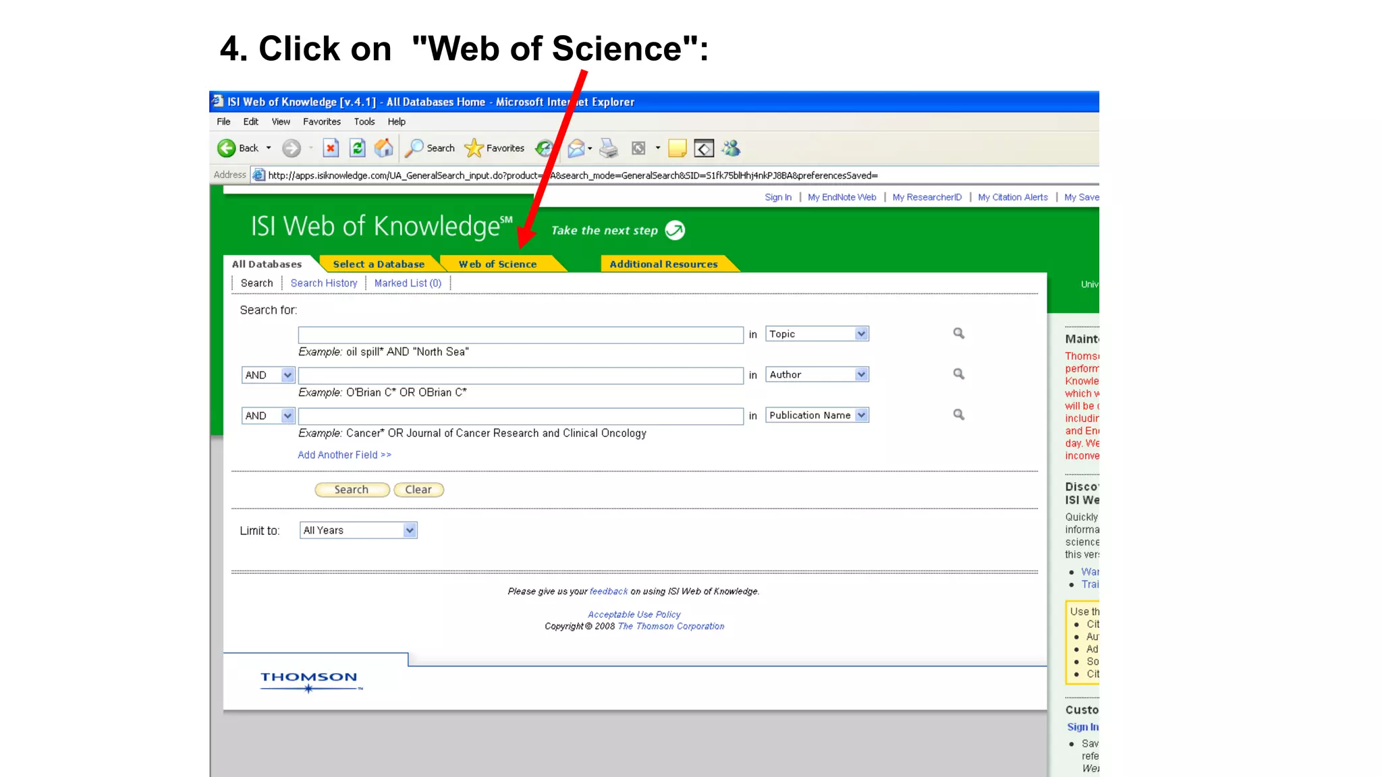Open the My Citation Alerts link

pos(1012,198)
